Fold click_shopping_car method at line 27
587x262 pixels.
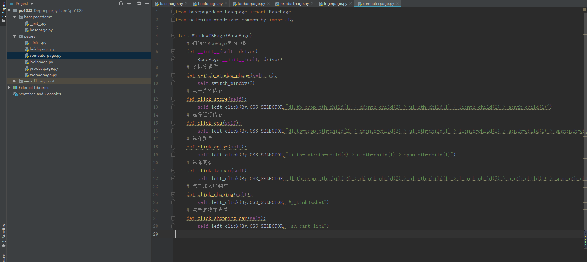173,218
